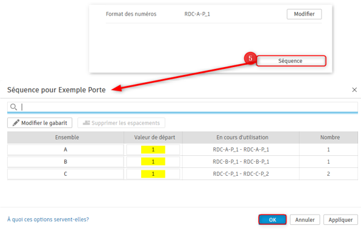Image resolution: width=361 pixels, height=229 pixels.
Task: Click the En cours d'utilisation column header
Action: click(241, 137)
